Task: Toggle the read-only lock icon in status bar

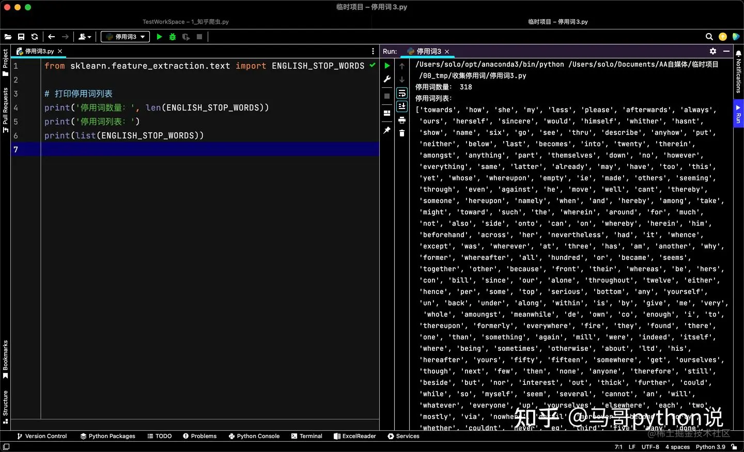Action: (x=734, y=447)
